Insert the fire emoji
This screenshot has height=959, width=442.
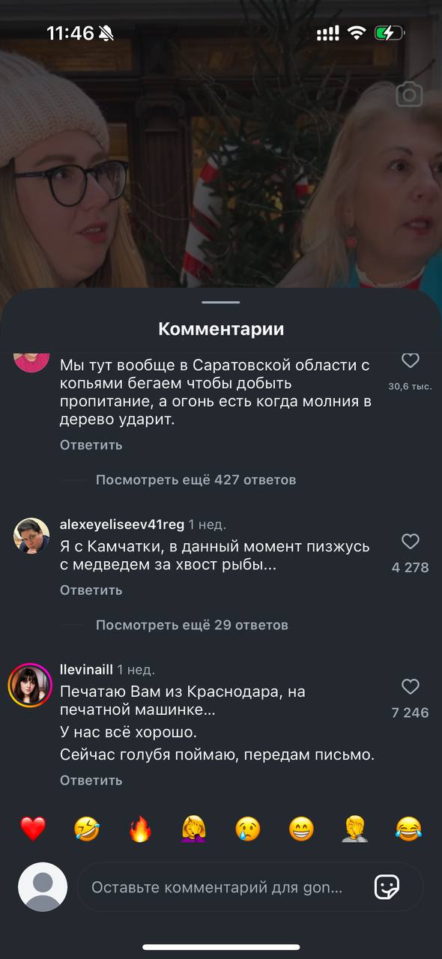pos(140,829)
